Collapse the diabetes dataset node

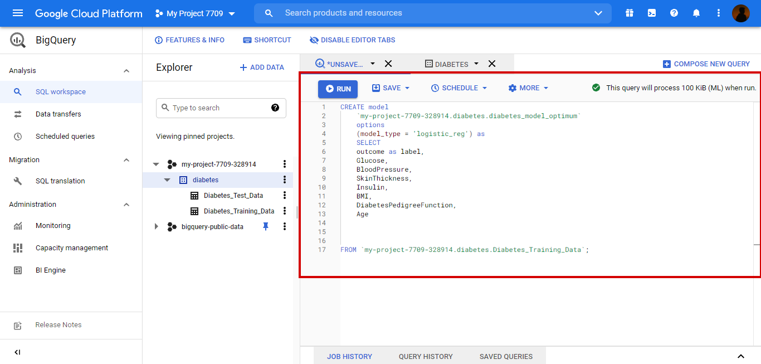click(x=167, y=180)
